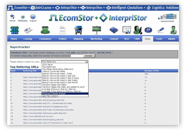186x130 pixels.
Task: Open the Tools tab
Action: 159,39
